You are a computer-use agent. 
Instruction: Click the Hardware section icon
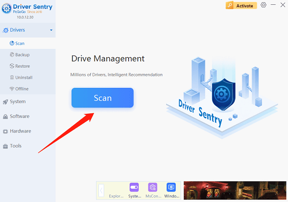(5, 131)
